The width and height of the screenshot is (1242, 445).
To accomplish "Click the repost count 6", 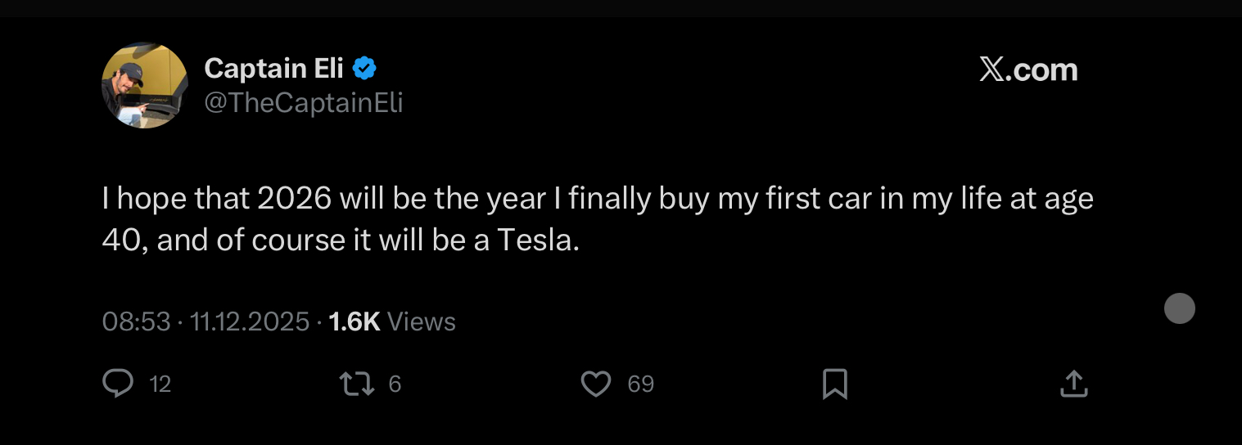I will 395,384.
